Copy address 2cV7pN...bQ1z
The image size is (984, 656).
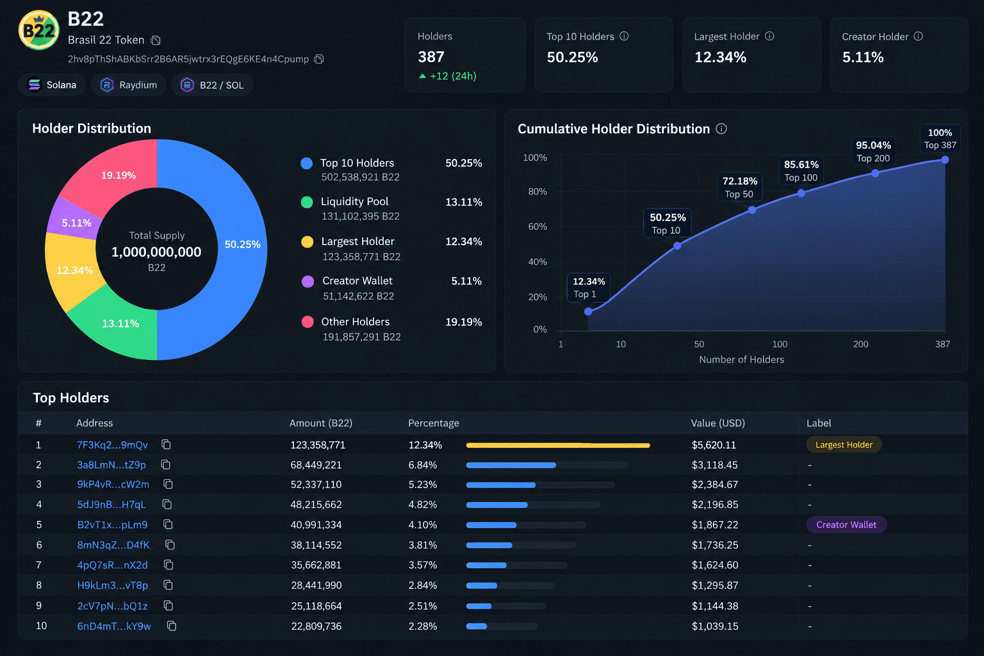168,605
